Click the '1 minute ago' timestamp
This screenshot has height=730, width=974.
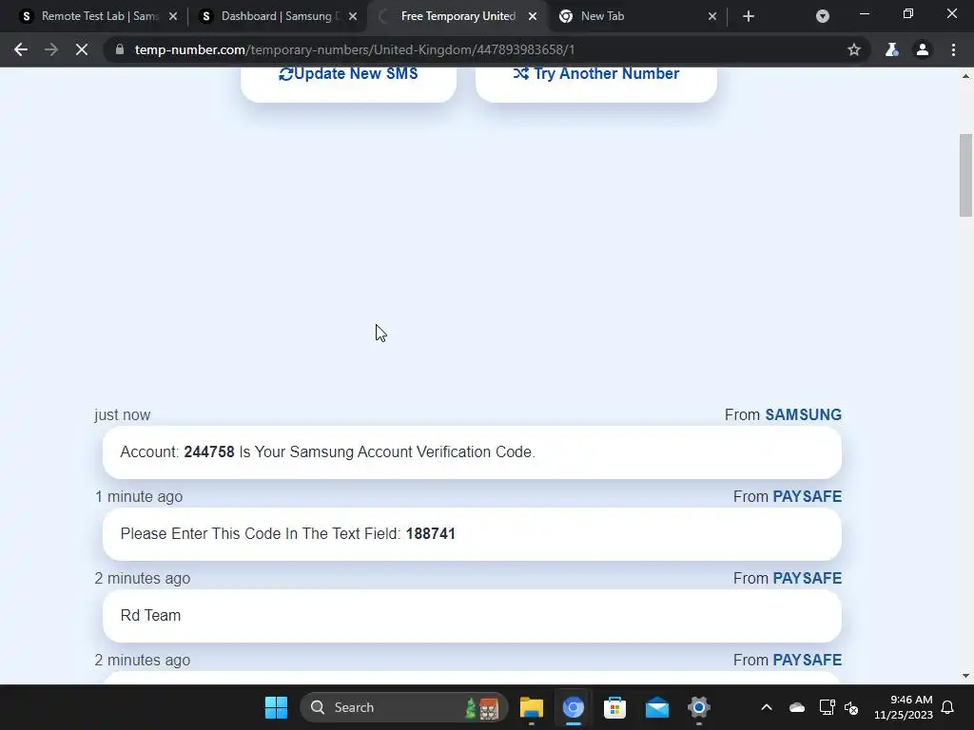[139, 496]
